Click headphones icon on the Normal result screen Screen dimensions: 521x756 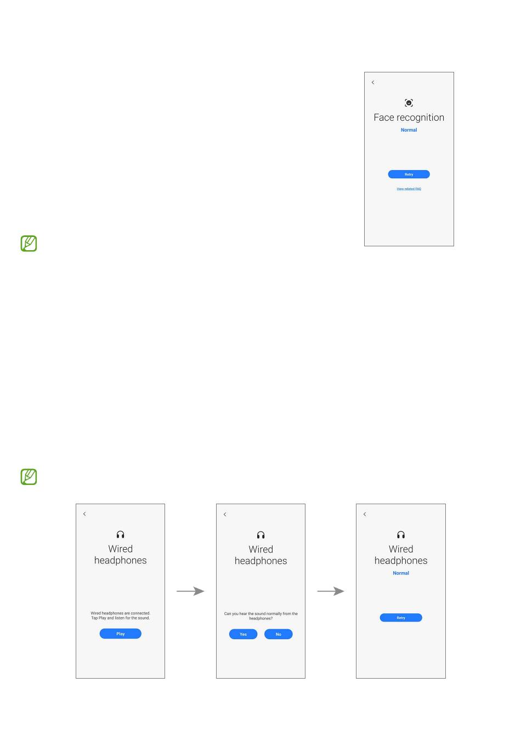coord(401,534)
